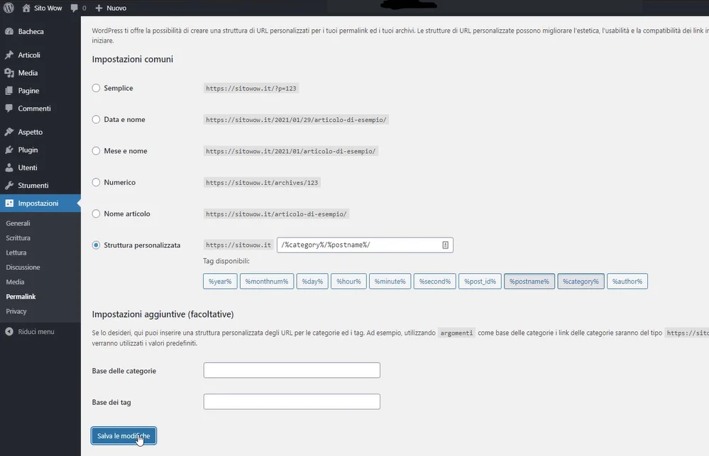Select the Semplice permalink option
Screen dimensions: 709x456
[96, 88]
